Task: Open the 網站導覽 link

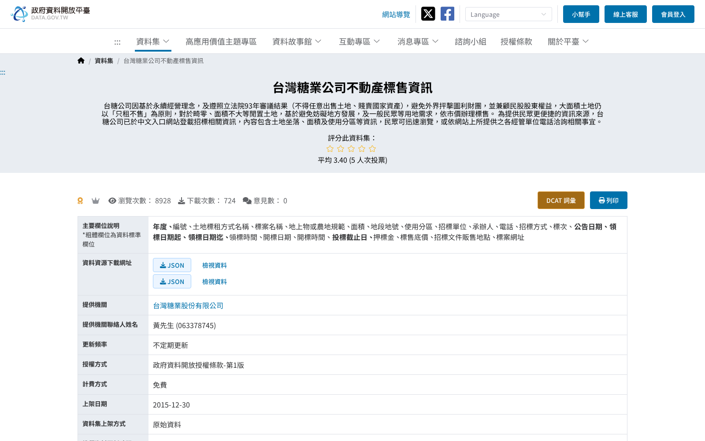Action: (x=396, y=15)
